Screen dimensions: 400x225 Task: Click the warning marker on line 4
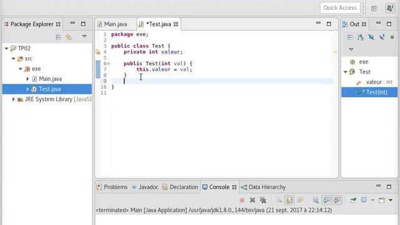point(98,52)
